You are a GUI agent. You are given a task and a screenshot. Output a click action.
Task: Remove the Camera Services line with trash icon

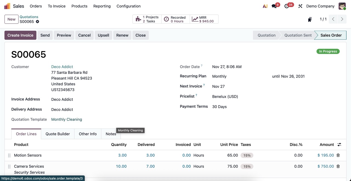point(338,166)
